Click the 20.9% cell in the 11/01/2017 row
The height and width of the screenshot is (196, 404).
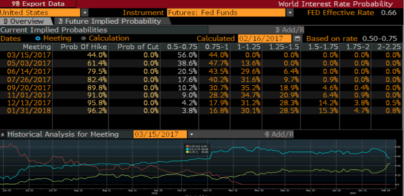[x=289, y=95]
